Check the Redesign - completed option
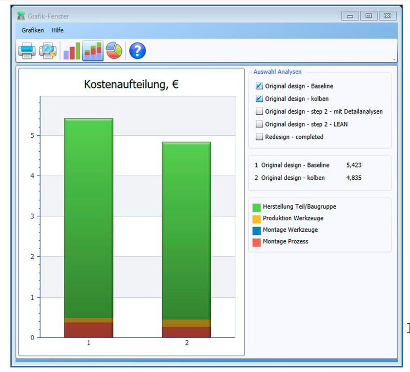 259,137
